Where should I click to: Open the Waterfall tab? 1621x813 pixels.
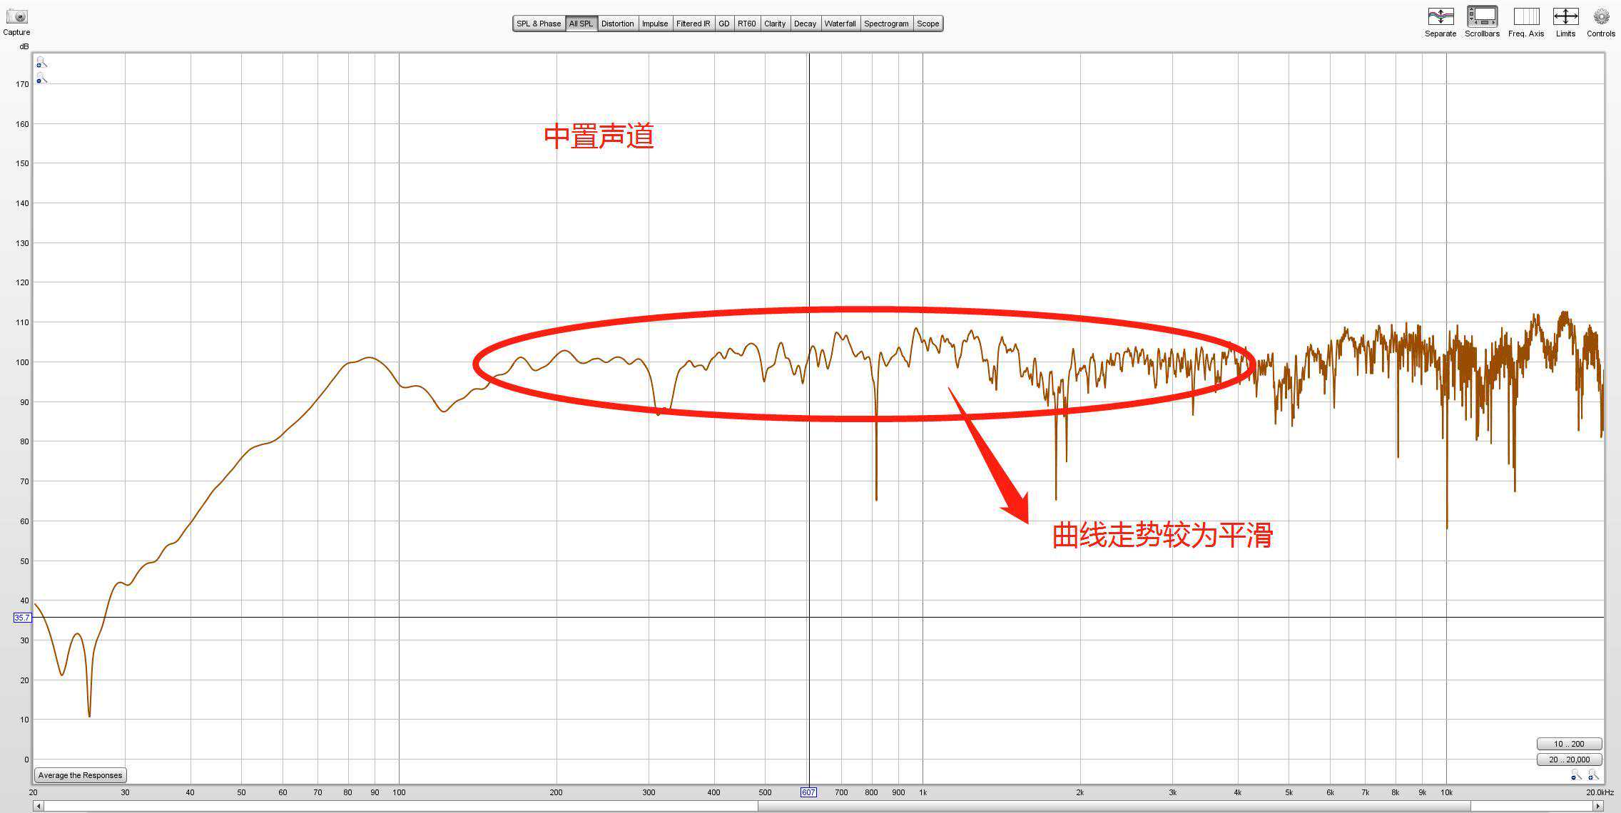pyautogui.click(x=840, y=24)
